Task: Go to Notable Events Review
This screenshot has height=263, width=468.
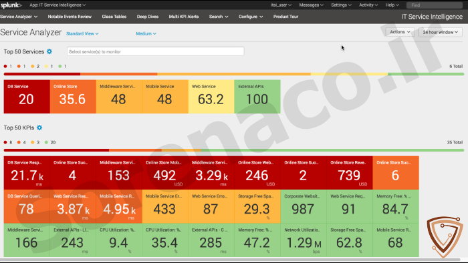Action: pos(70,17)
